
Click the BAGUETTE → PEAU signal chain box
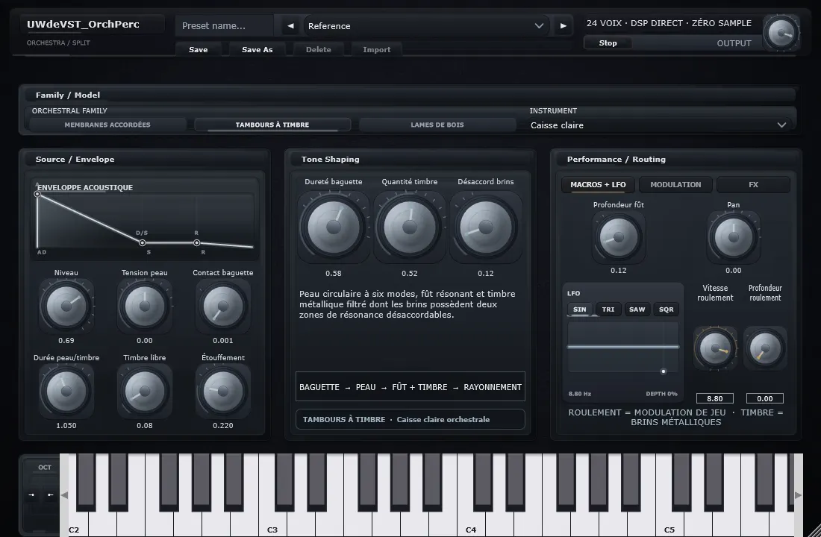click(410, 387)
